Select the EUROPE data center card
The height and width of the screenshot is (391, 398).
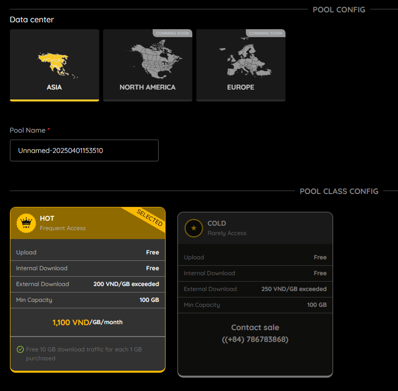pos(240,65)
